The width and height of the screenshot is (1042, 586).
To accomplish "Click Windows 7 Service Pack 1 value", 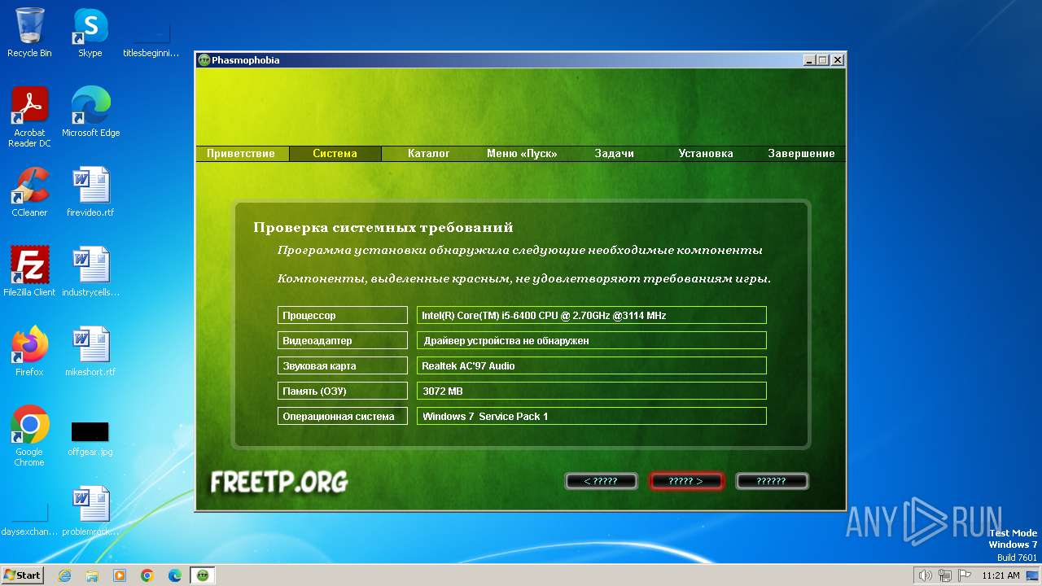I will (592, 417).
